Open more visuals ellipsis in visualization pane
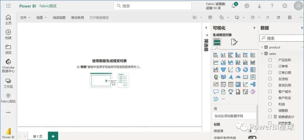Image resolution: width=304 pixels, height=140 pixels. [223, 99]
